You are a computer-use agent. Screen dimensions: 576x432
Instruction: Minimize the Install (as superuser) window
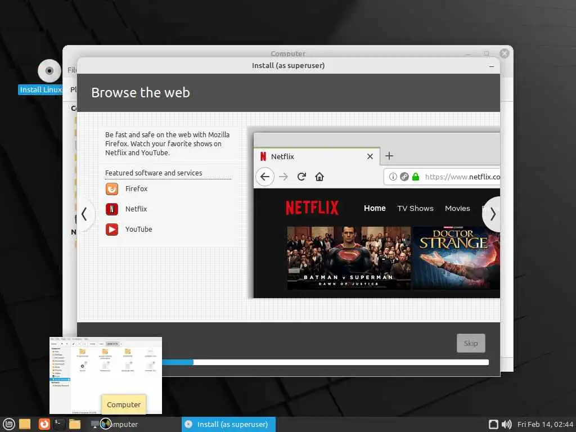click(x=492, y=66)
